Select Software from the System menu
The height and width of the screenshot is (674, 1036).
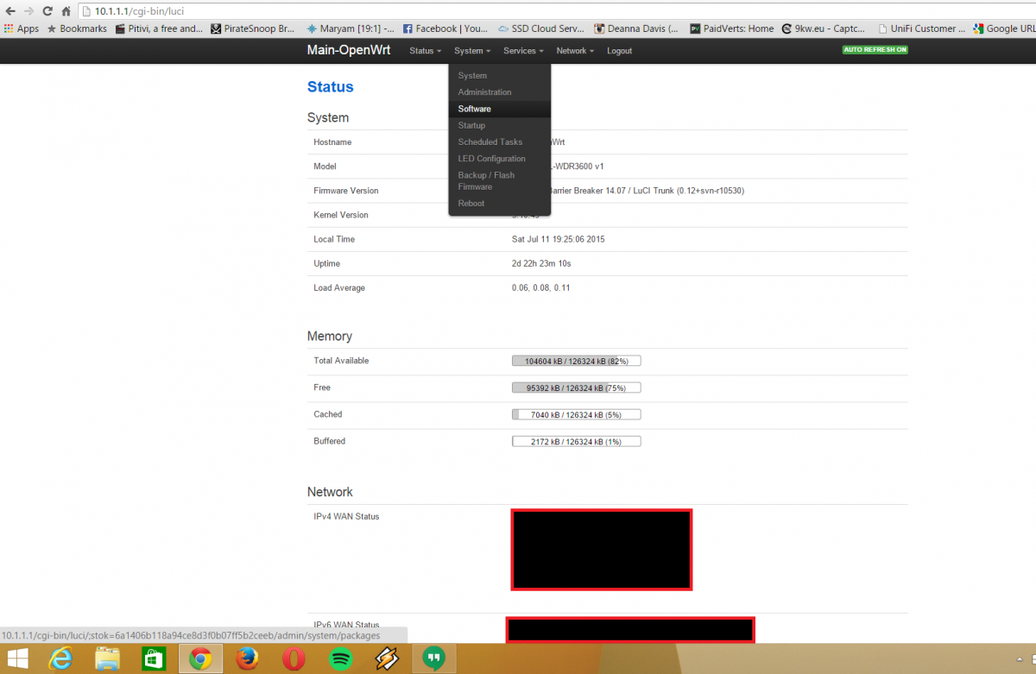(x=475, y=109)
